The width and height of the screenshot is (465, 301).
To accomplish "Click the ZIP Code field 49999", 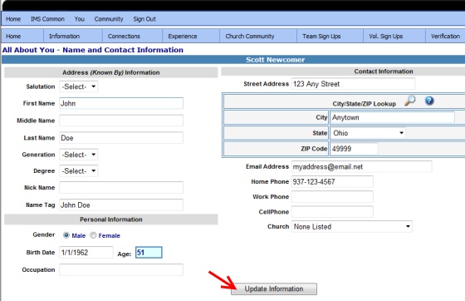I will click(354, 149).
